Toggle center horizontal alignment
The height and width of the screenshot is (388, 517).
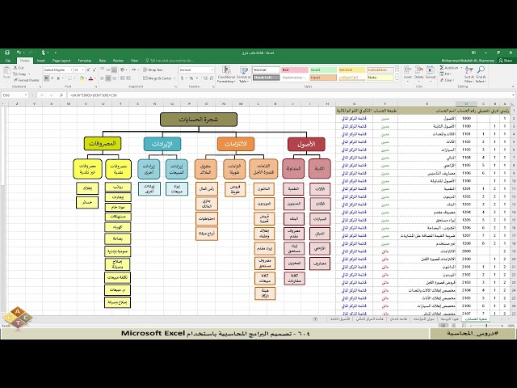[108, 78]
